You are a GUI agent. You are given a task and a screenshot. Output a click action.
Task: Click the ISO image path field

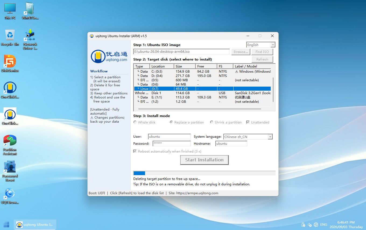tap(181, 52)
